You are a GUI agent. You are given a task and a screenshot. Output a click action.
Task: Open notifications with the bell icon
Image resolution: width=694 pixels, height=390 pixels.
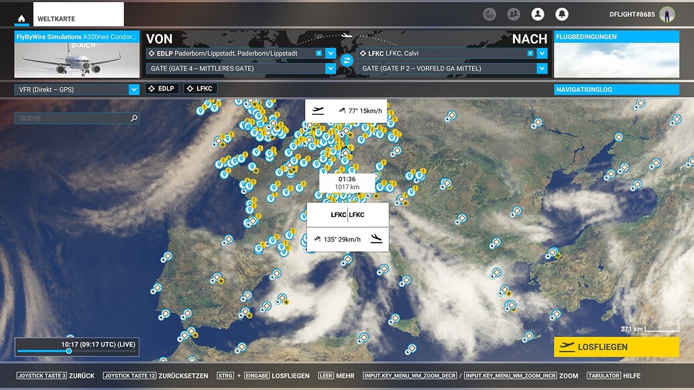tap(562, 13)
